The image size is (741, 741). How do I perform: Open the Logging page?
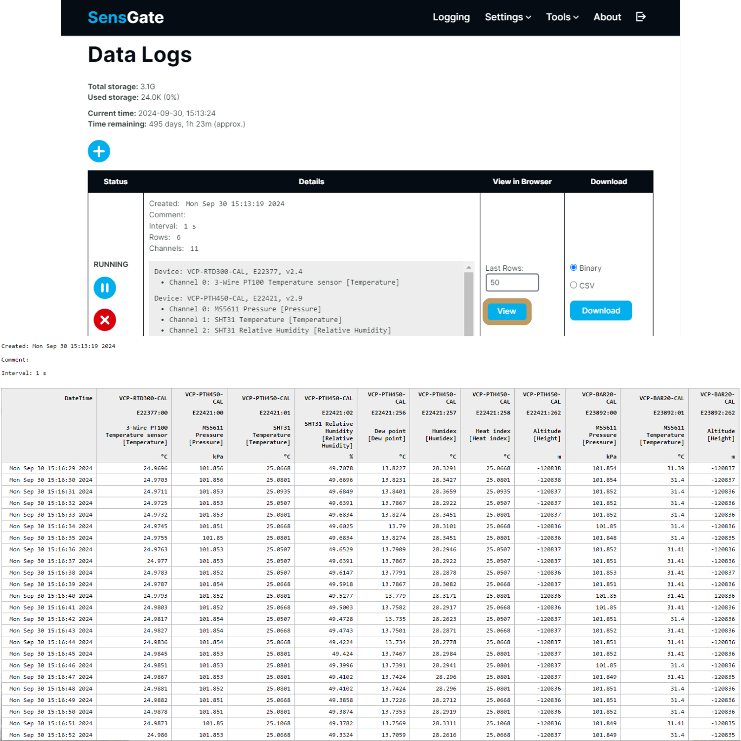click(x=451, y=17)
